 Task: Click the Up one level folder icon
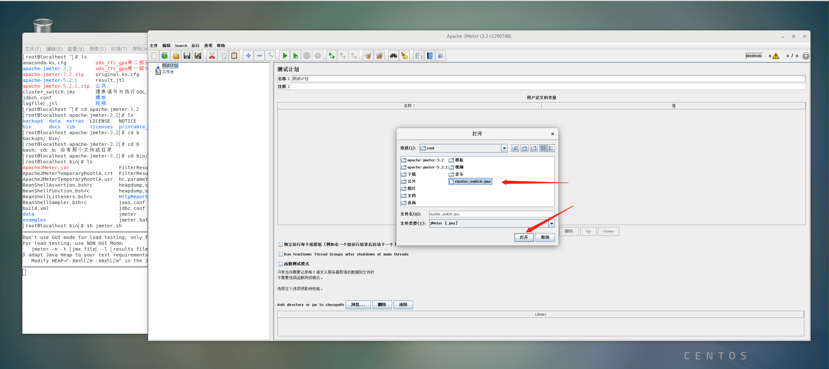(515, 148)
